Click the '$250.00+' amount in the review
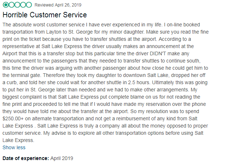 (13, 118)
